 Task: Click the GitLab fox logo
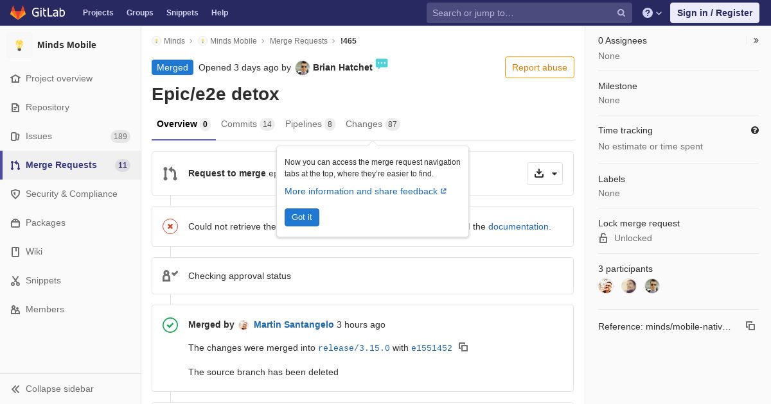pos(18,12)
